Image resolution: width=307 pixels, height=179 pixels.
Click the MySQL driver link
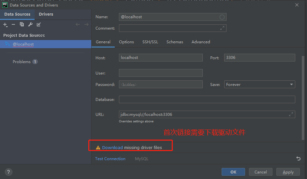[x=141, y=158]
